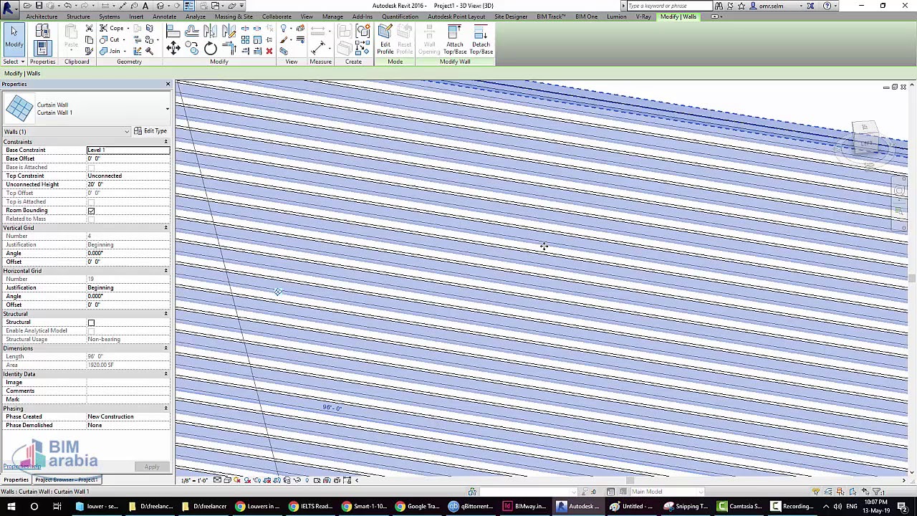Toggle the Structural checkbox

(91, 322)
